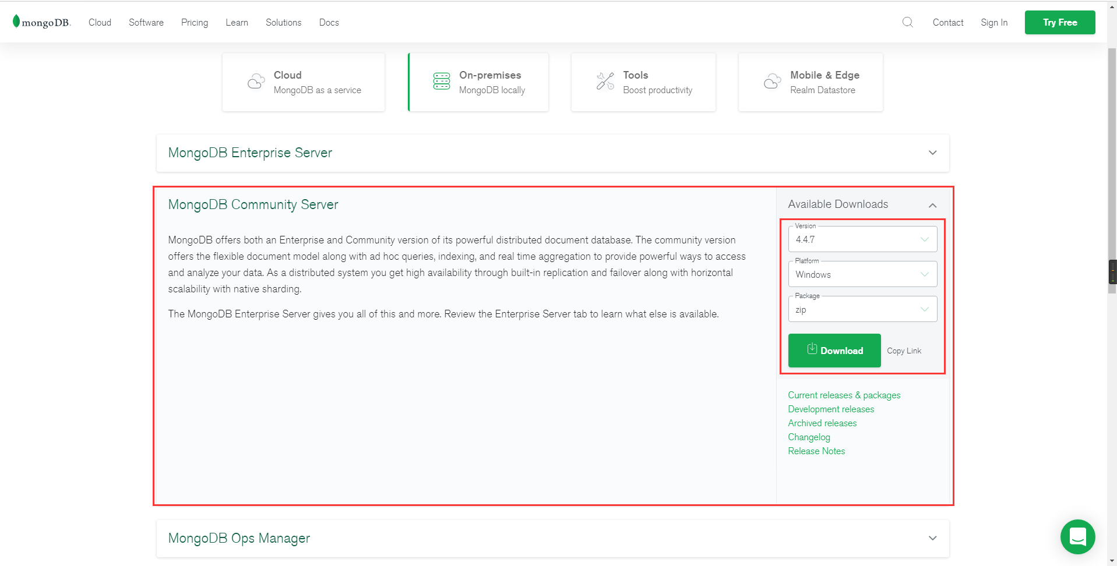Open the search magnifier icon
The height and width of the screenshot is (566, 1117).
pos(907,22)
